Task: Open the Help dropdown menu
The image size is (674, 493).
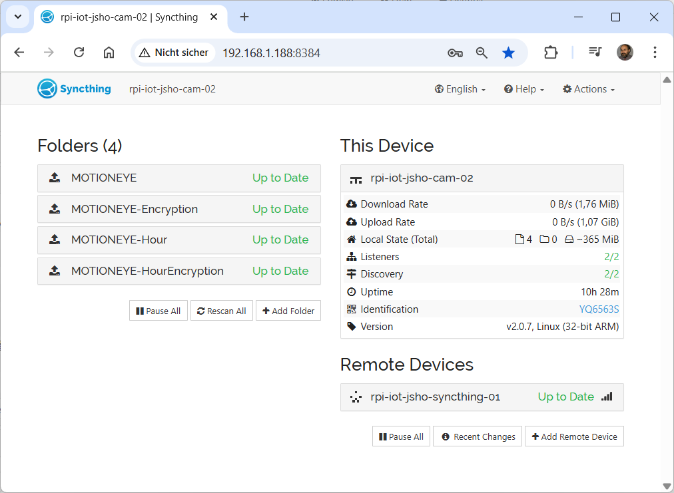Action: click(524, 89)
